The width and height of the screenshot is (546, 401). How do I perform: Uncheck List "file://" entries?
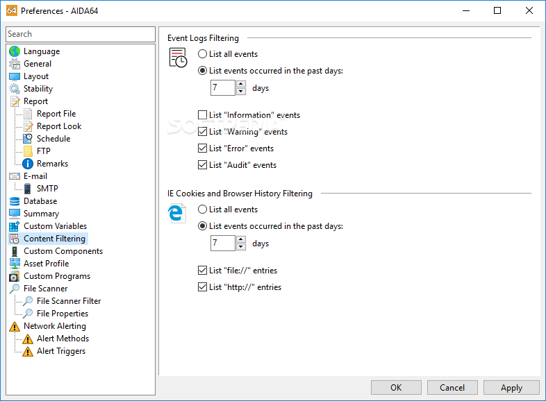coord(202,271)
